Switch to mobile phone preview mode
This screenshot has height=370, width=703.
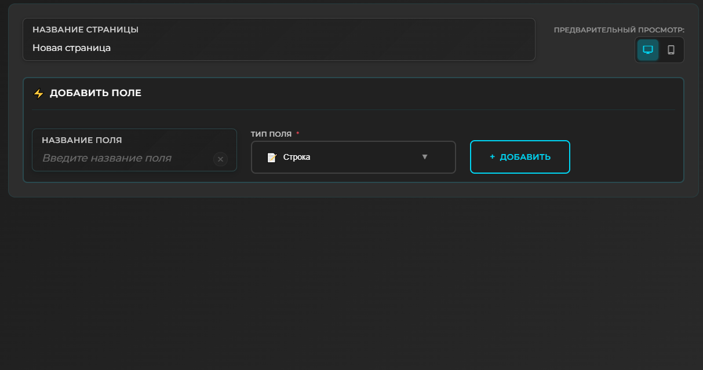(x=671, y=50)
